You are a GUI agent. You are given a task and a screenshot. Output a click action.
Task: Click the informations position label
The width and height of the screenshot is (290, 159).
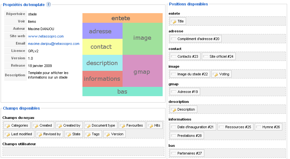180,119
